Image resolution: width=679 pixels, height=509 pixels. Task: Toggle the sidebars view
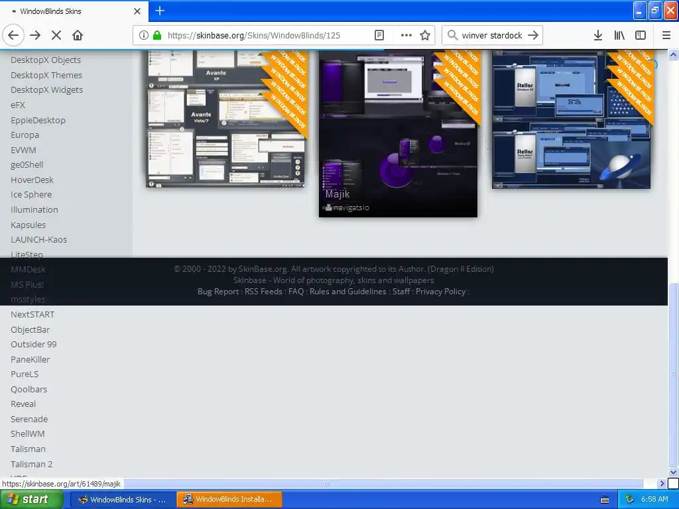[x=641, y=36]
